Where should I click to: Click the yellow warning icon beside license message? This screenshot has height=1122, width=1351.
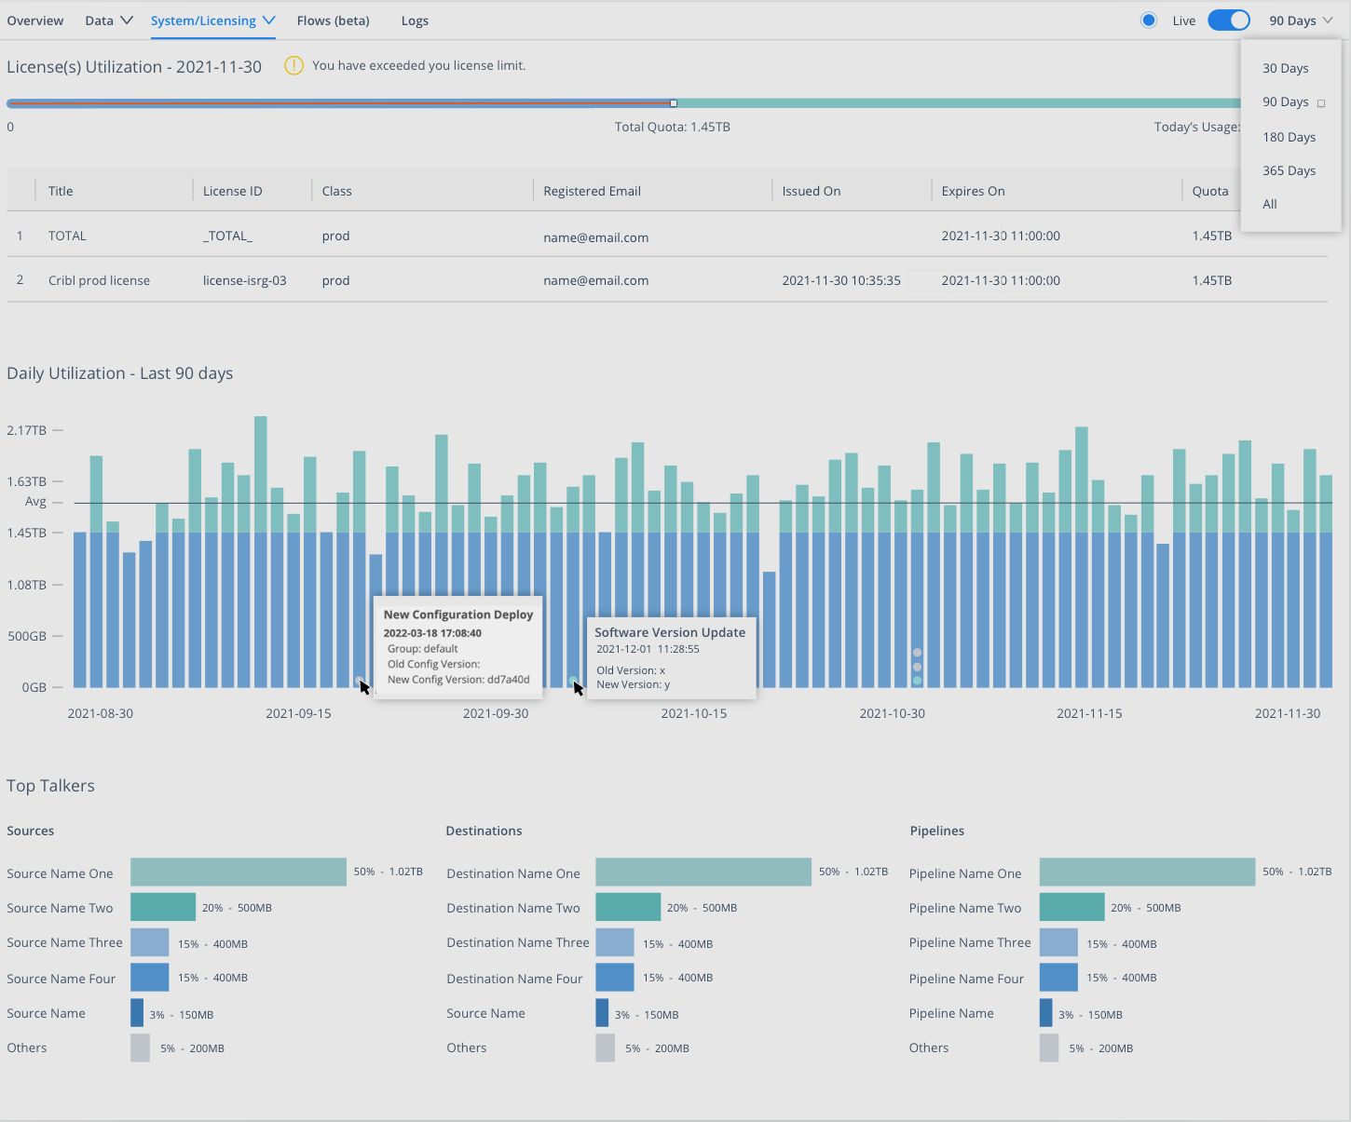coord(293,65)
